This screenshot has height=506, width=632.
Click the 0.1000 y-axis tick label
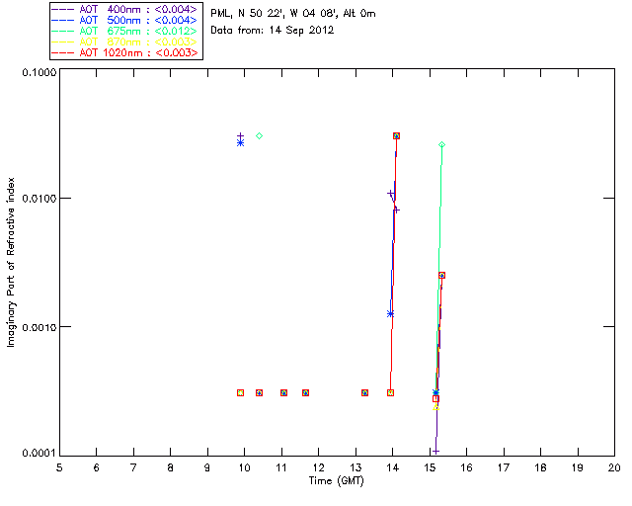pyautogui.click(x=39, y=72)
